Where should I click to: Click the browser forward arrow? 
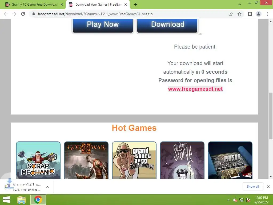pyautogui.click(x=14, y=14)
